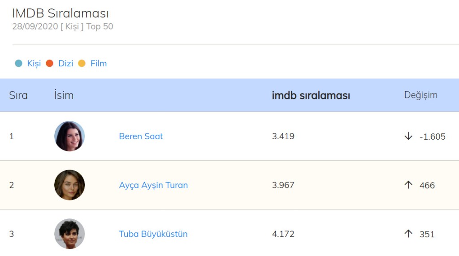Switch to the Kişi ranking tab
This screenshot has height=256, width=459.
pyautogui.click(x=34, y=64)
